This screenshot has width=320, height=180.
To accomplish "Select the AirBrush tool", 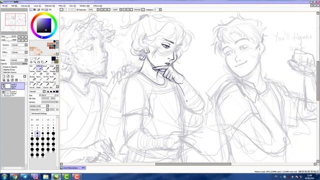I will point(39,67).
